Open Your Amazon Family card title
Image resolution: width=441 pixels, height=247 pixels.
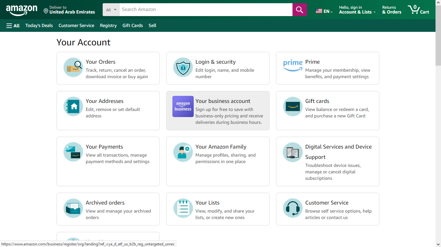[221, 147]
